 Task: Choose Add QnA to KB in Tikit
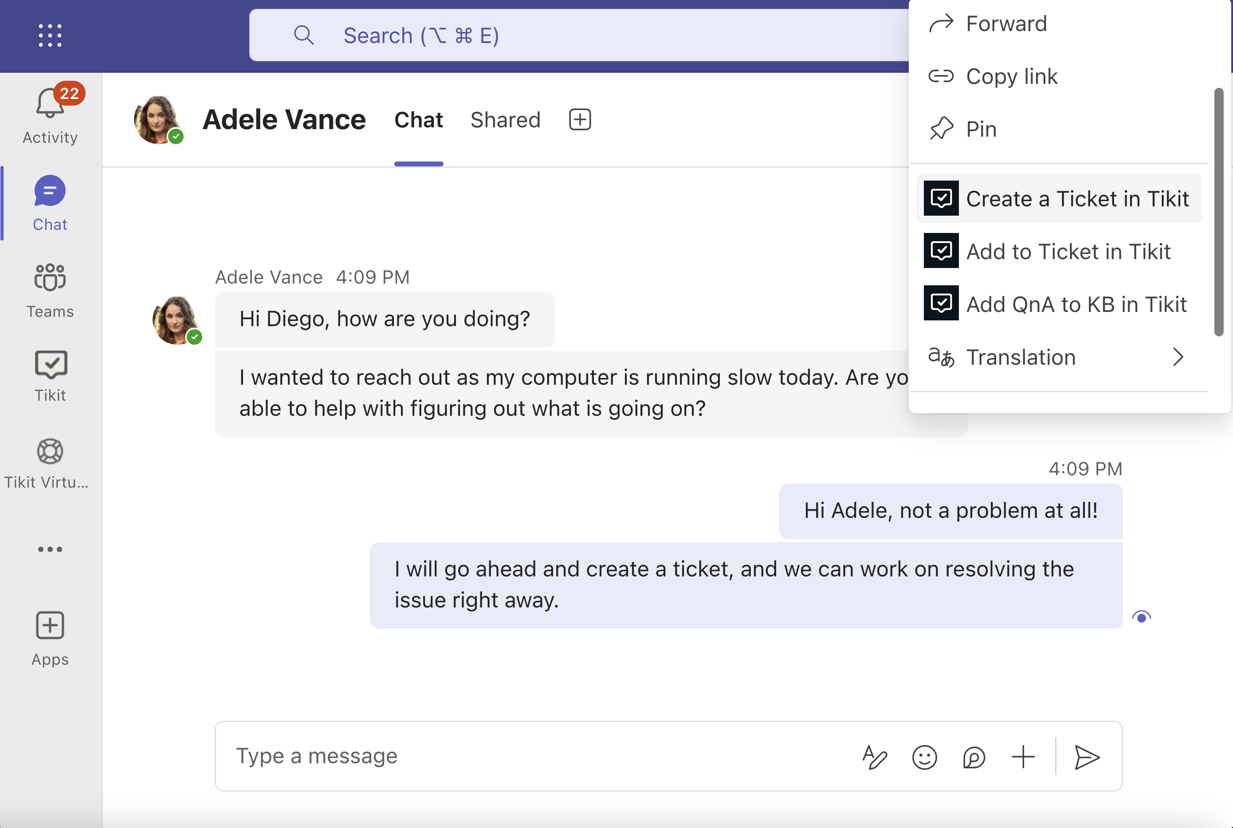click(1076, 304)
